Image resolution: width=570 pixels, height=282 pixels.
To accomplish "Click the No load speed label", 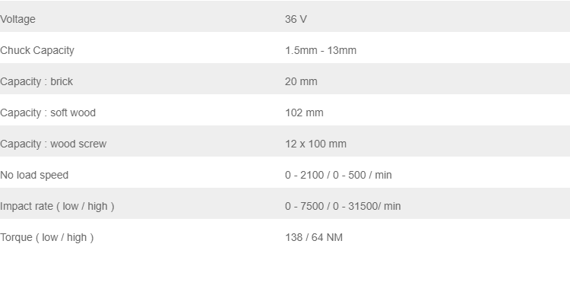I will pyautogui.click(x=34, y=175).
